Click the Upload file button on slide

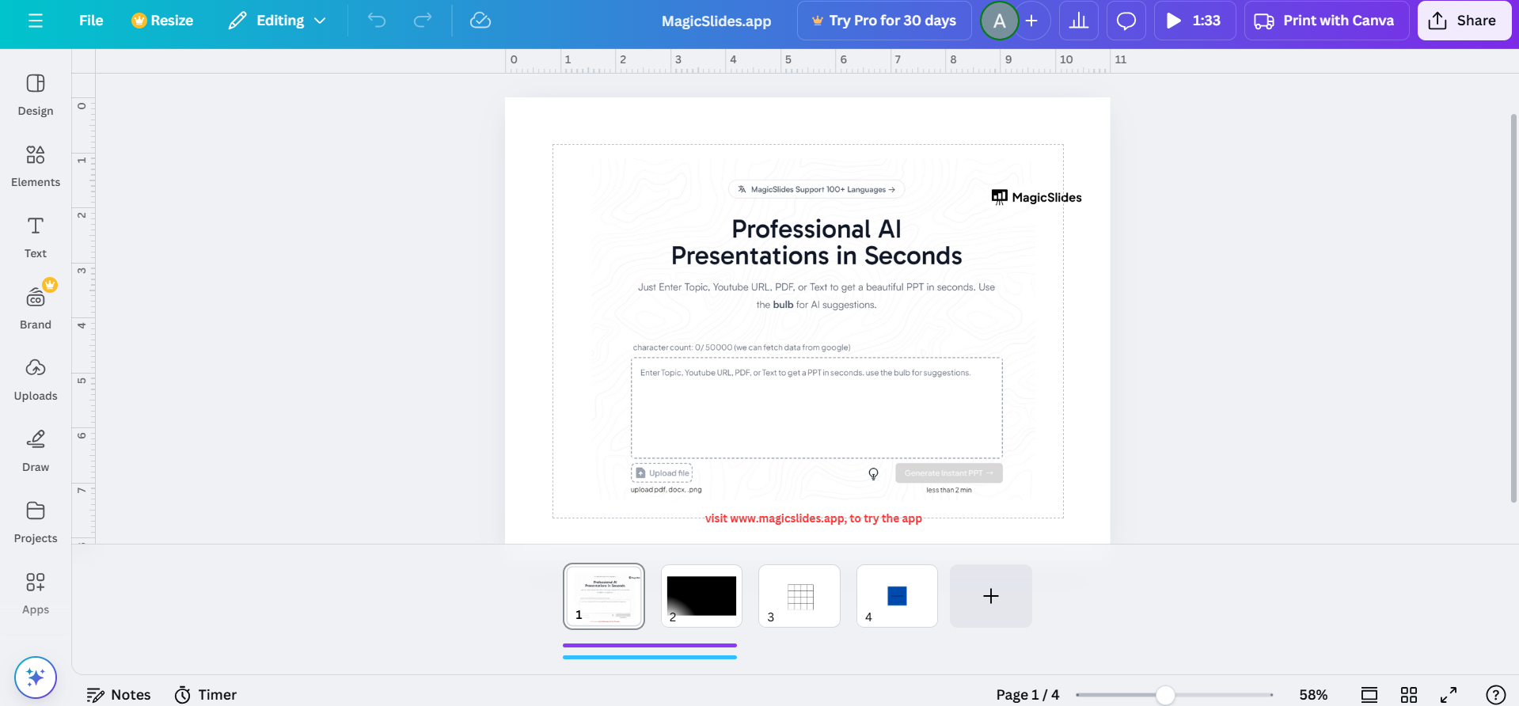coord(662,473)
